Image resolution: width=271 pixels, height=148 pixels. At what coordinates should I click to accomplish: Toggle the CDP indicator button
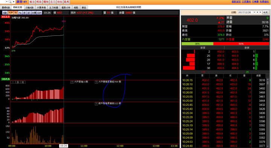pyautogui.click(x=39, y=13)
